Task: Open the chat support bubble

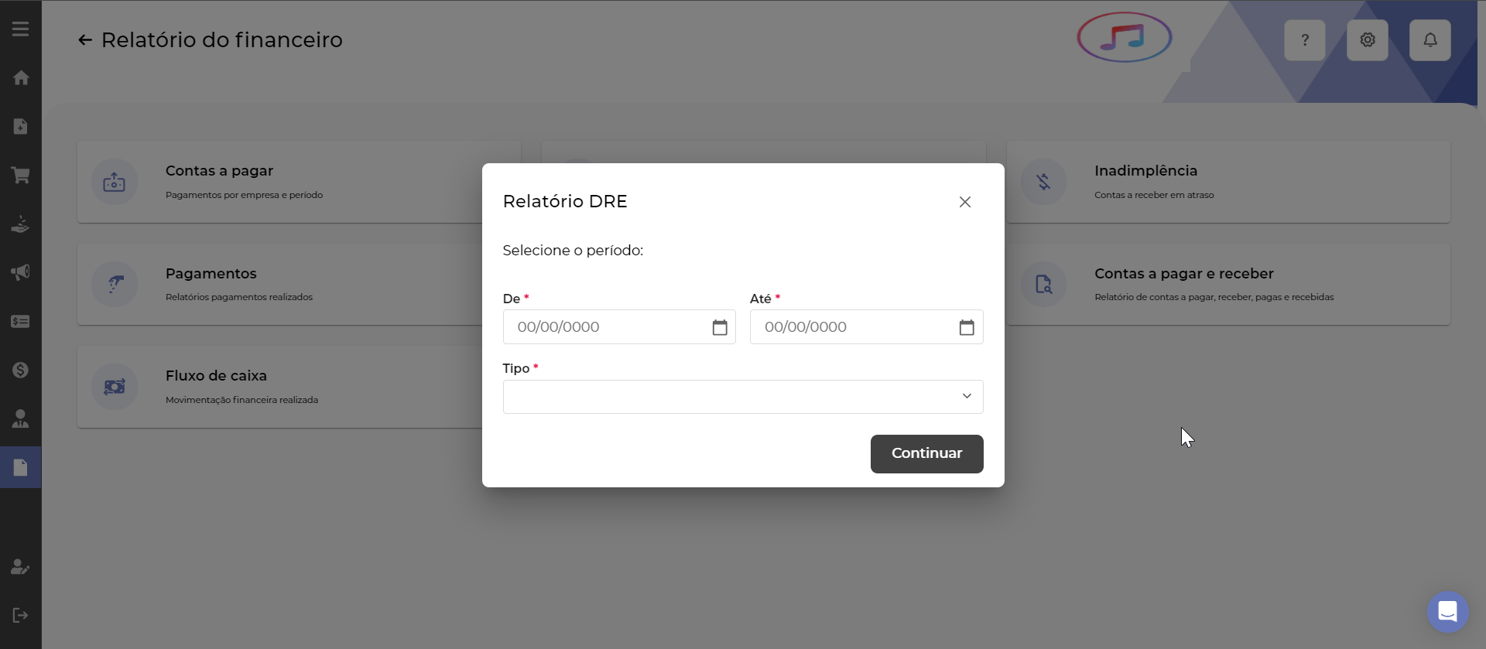Action: (x=1447, y=612)
